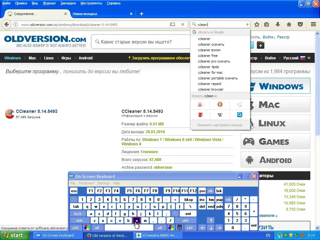320x240 pixels.
Task: Search with Wikipedia W icon
Action: [220, 115]
